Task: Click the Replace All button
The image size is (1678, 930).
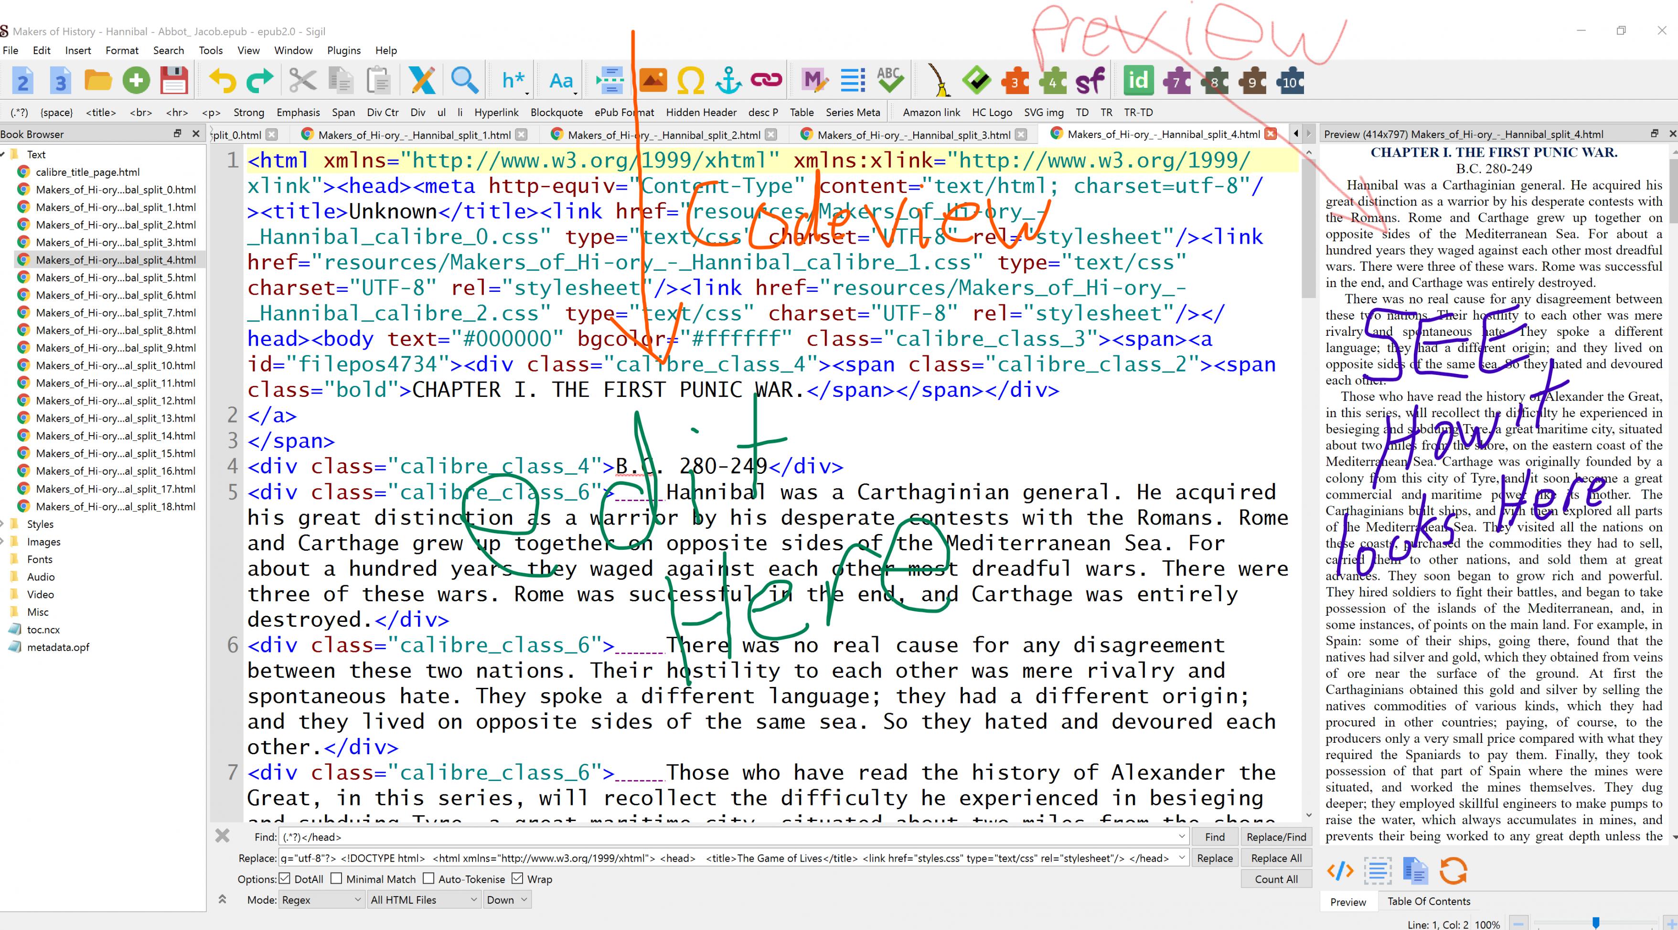Action: pyautogui.click(x=1276, y=858)
